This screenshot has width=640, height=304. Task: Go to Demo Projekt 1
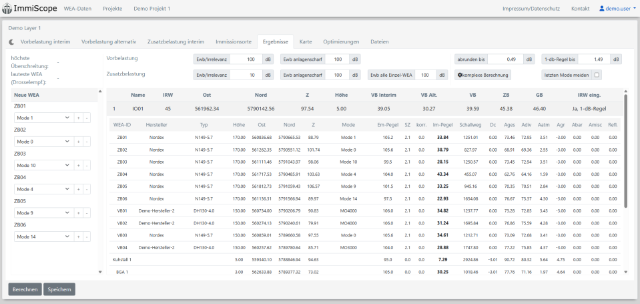click(x=152, y=9)
